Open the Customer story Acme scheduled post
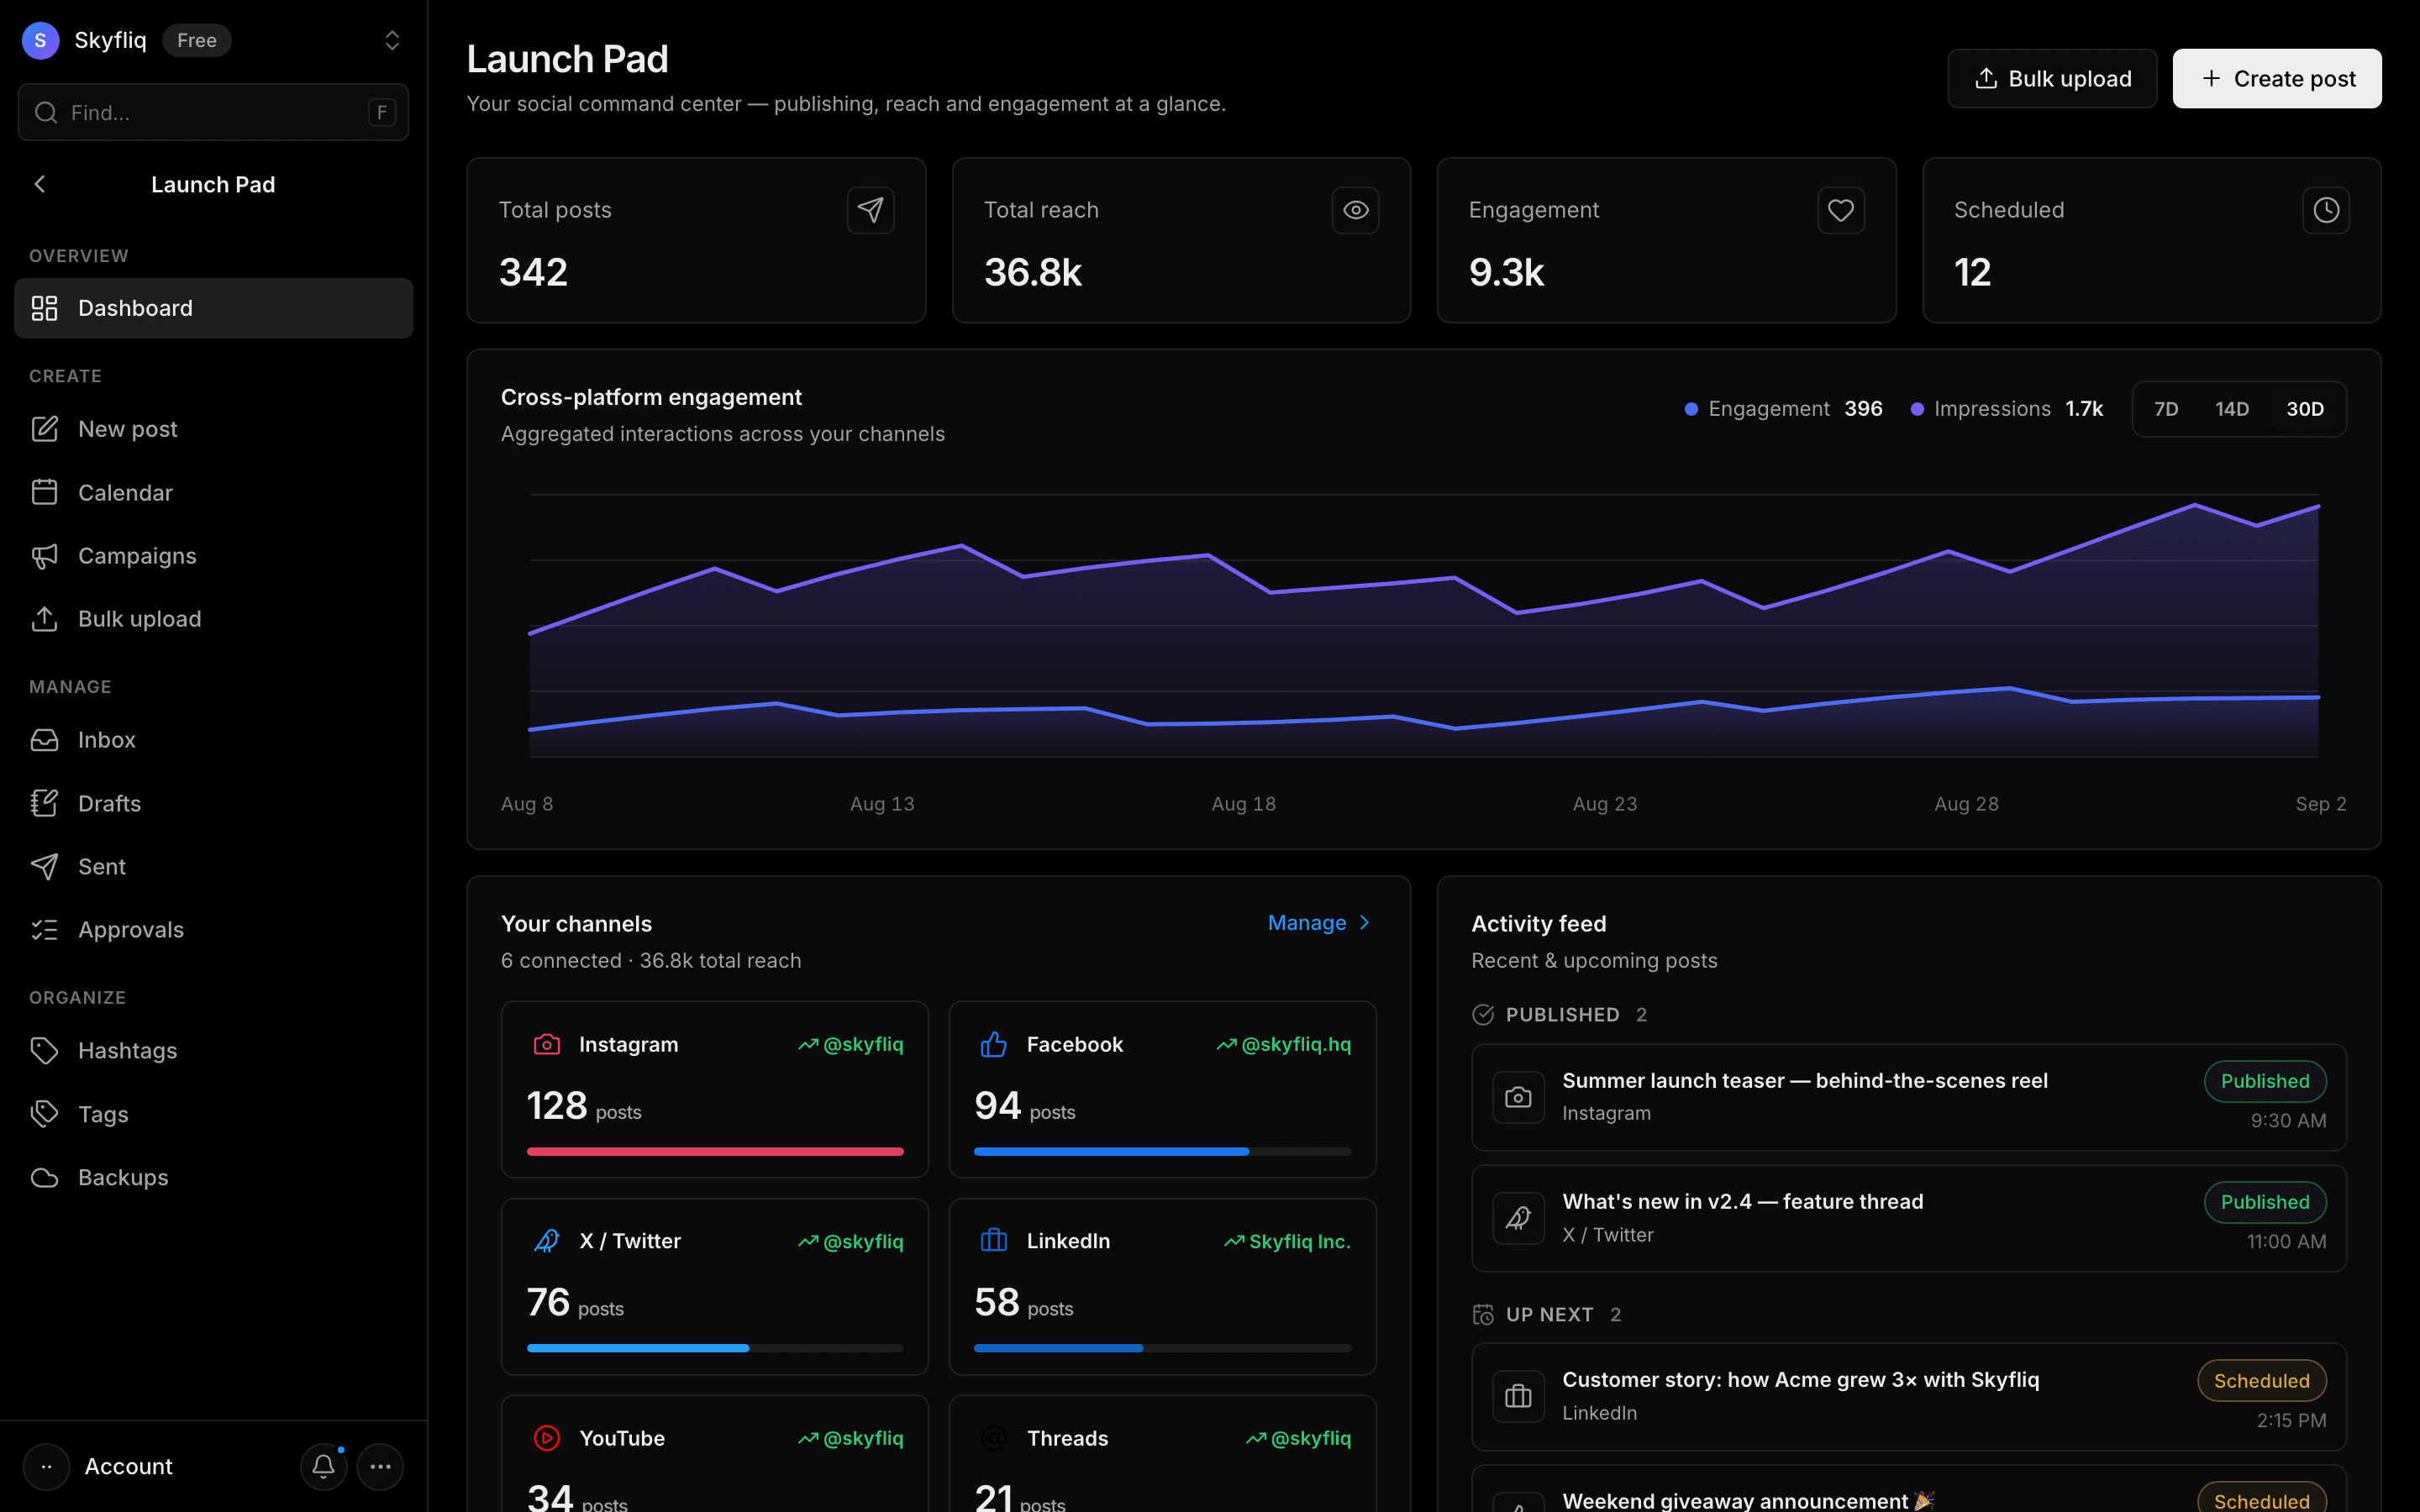The image size is (2420, 1512). [x=1908, y=1397]
